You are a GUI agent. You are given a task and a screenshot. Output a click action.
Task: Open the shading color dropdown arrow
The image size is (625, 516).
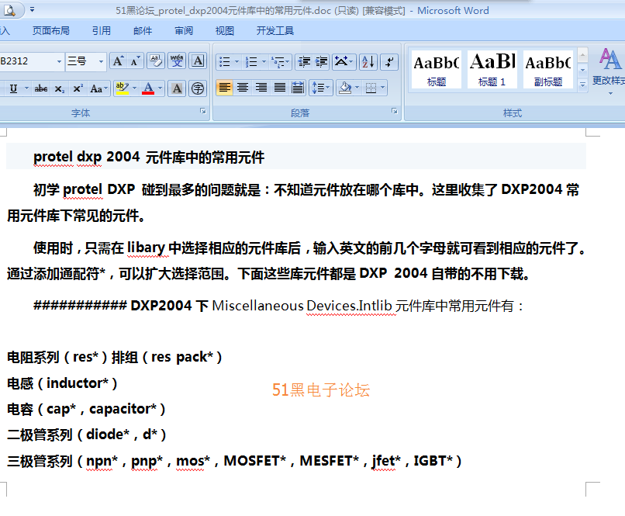click(357, 88)
